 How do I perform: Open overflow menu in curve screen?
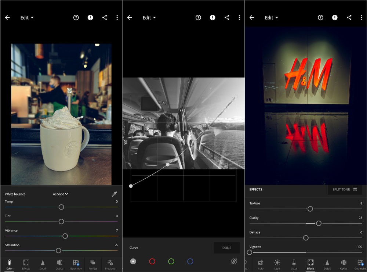[x=239, y=18]
